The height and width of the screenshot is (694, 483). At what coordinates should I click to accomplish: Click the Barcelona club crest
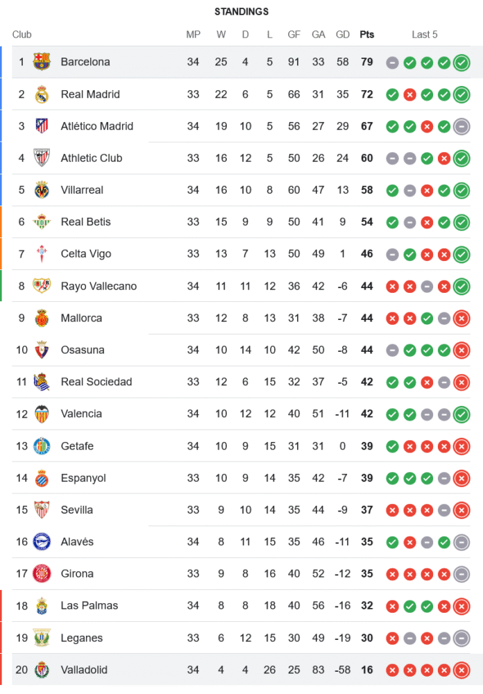(42, 62)
